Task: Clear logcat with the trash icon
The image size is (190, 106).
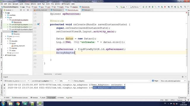Action: pyautogui.click(x=4, y=85)
